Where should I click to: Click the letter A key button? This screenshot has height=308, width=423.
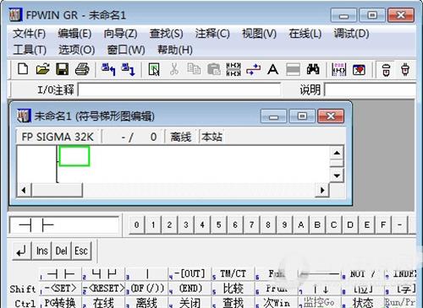[301, 224]
